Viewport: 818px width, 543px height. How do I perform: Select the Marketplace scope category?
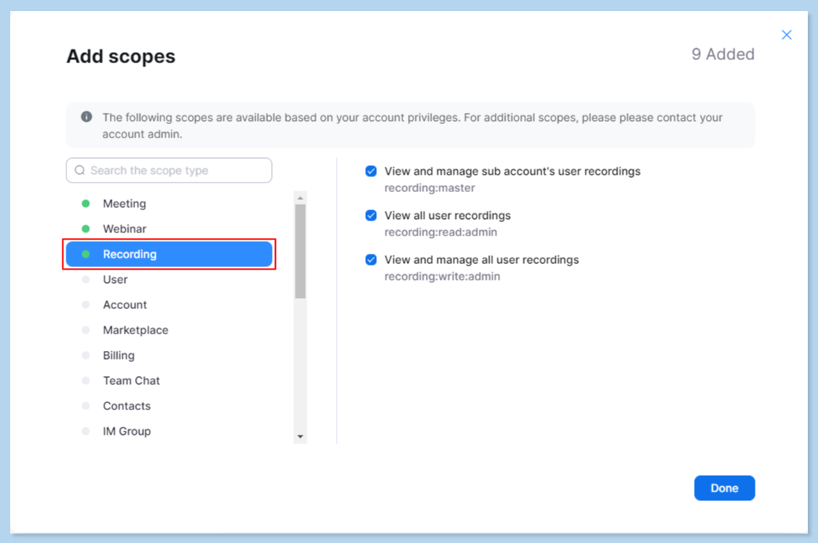click(135, 330)
